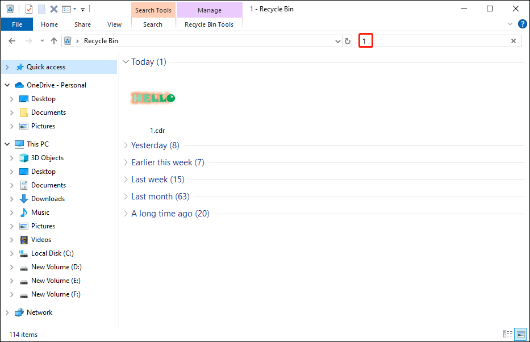Viewport: 530px width, 342px height.
Task: Open Documents under OneDrive
Action: point(48,112)
